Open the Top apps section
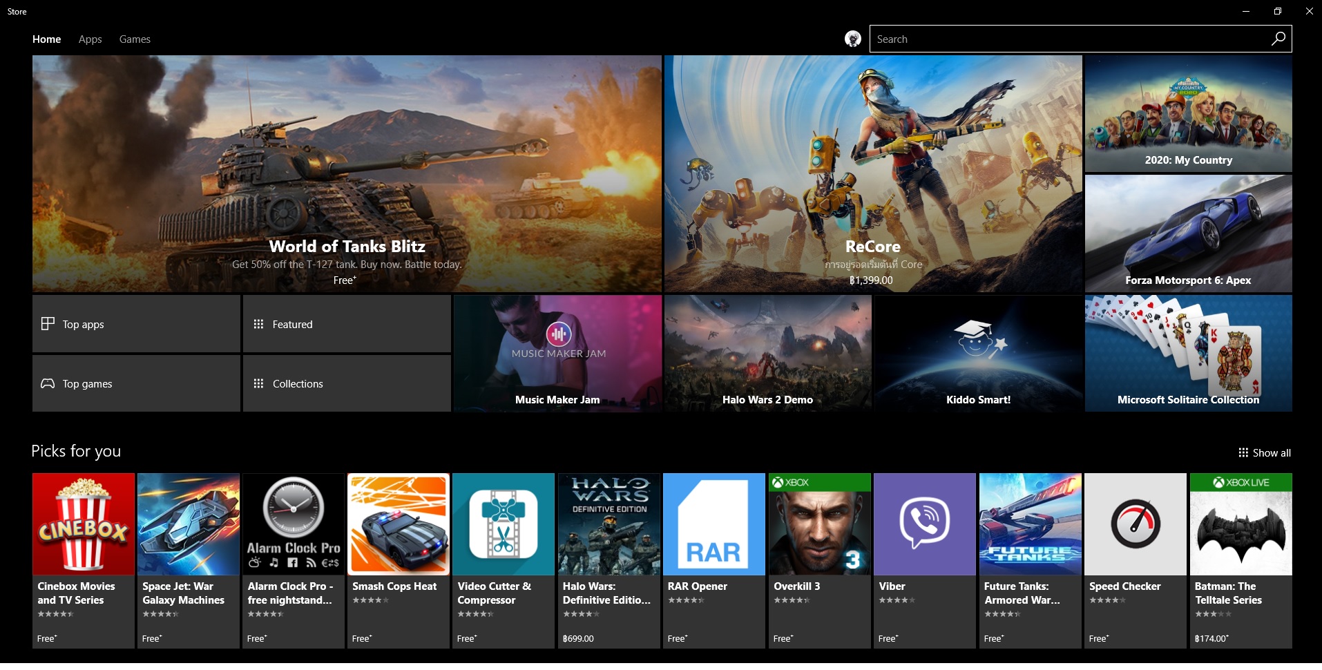 pos(136,324)
